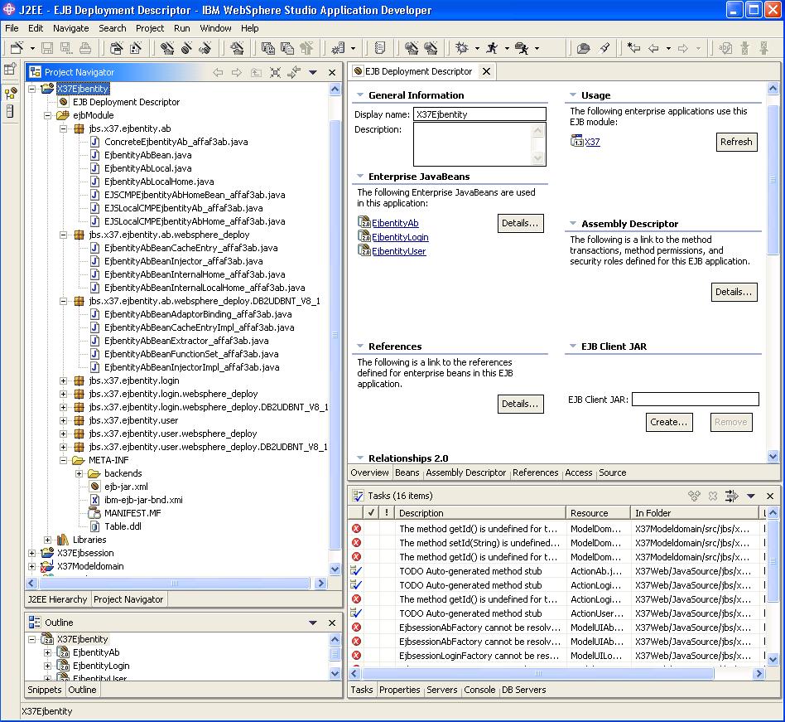Open the New wizard dropdown arrow
Image resolution: width=785 pixels, height=722 pixels.
pyautogui.click(x=32, y=49)
